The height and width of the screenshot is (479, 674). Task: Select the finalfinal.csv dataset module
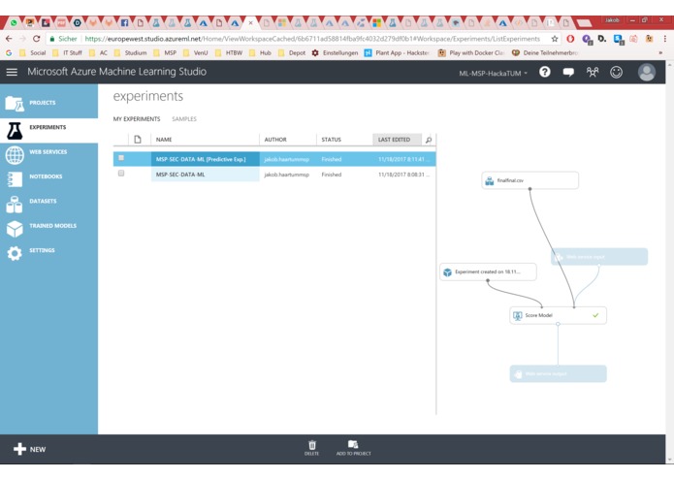(x=530, y=180)
